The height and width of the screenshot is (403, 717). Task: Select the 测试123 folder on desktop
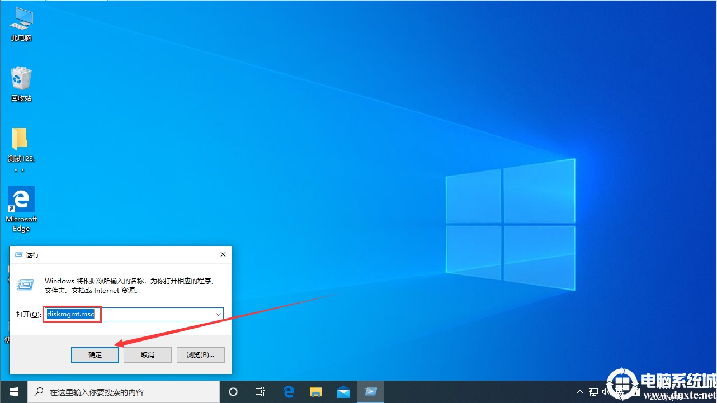[x=21, y=149]
